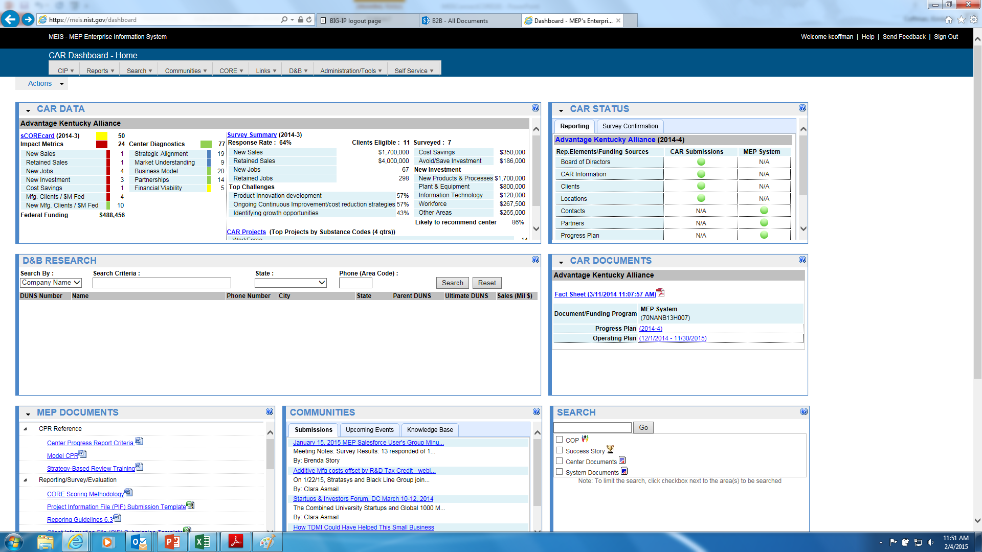Click the SEARCH panel help icon
Image resolution: width=982 pixels, height=552 pixels.
point(804,411)
